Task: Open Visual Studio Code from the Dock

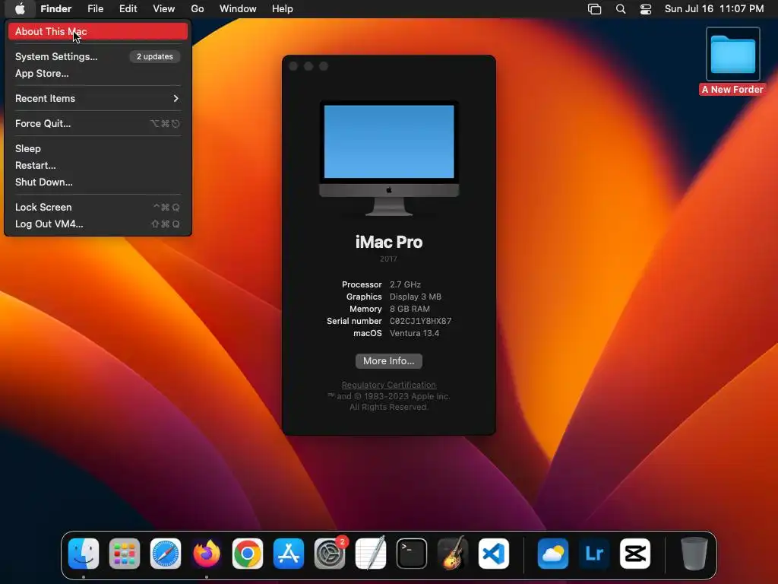Action: [x=494, y=554]
